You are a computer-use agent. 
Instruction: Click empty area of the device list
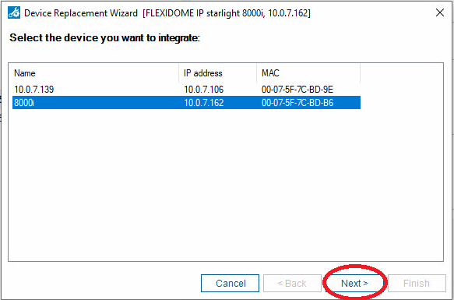pos(226,185)
